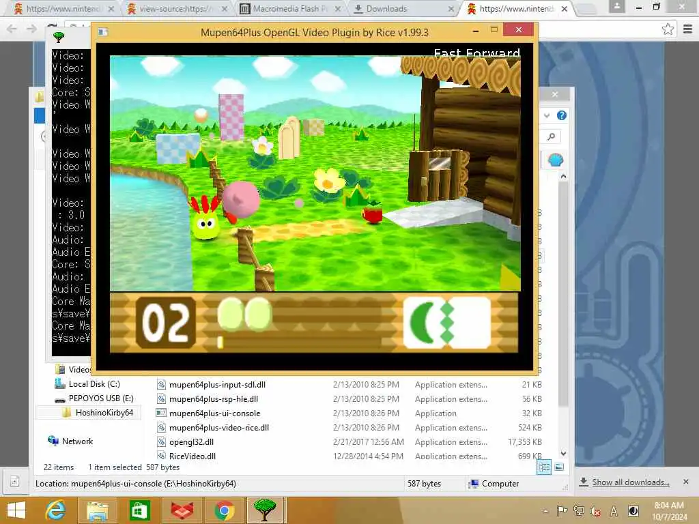Close the Macromedia Flash tab
The width and height of the screenshot is (699, 524).
click(x=338, y=8)
